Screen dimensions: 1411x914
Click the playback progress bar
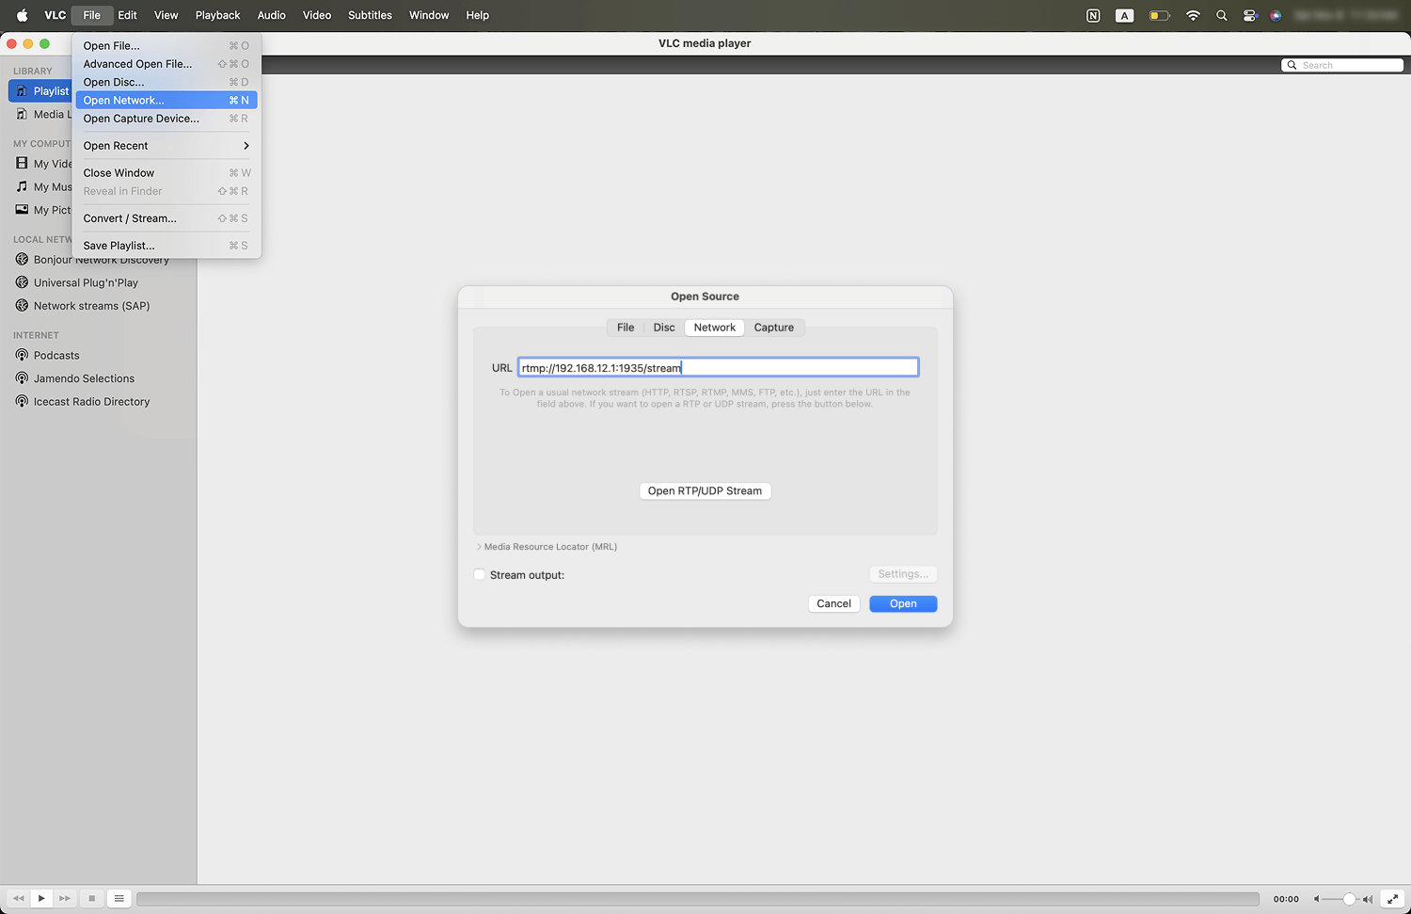[697, 899]
